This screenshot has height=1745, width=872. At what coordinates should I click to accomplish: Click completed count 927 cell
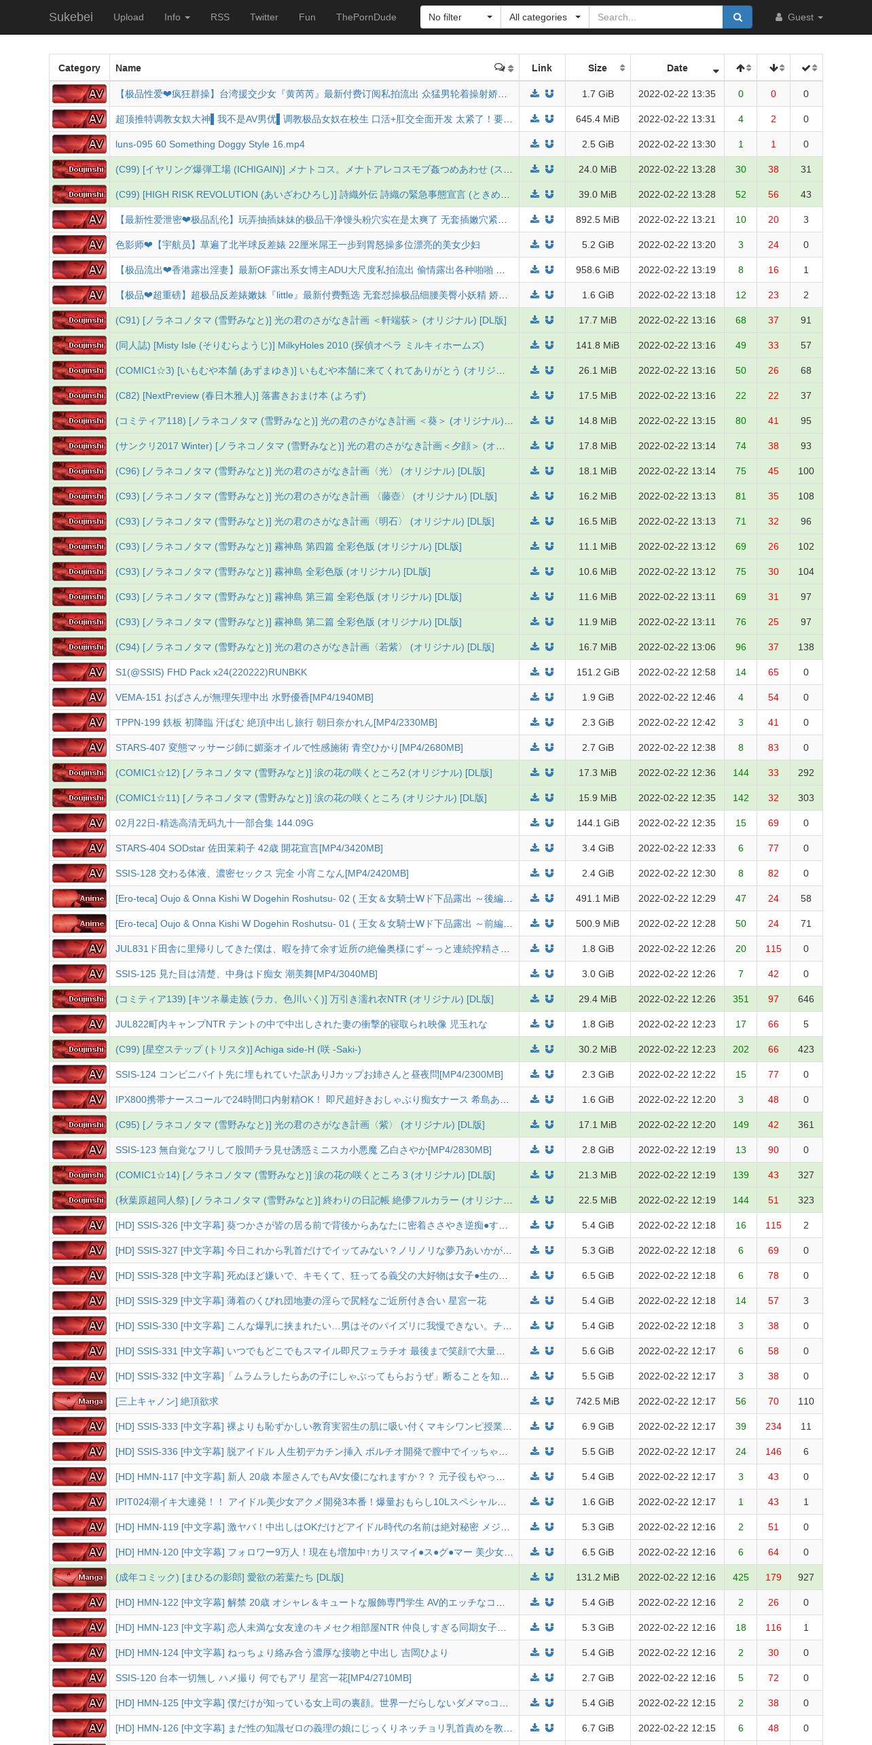[806, 1577]
